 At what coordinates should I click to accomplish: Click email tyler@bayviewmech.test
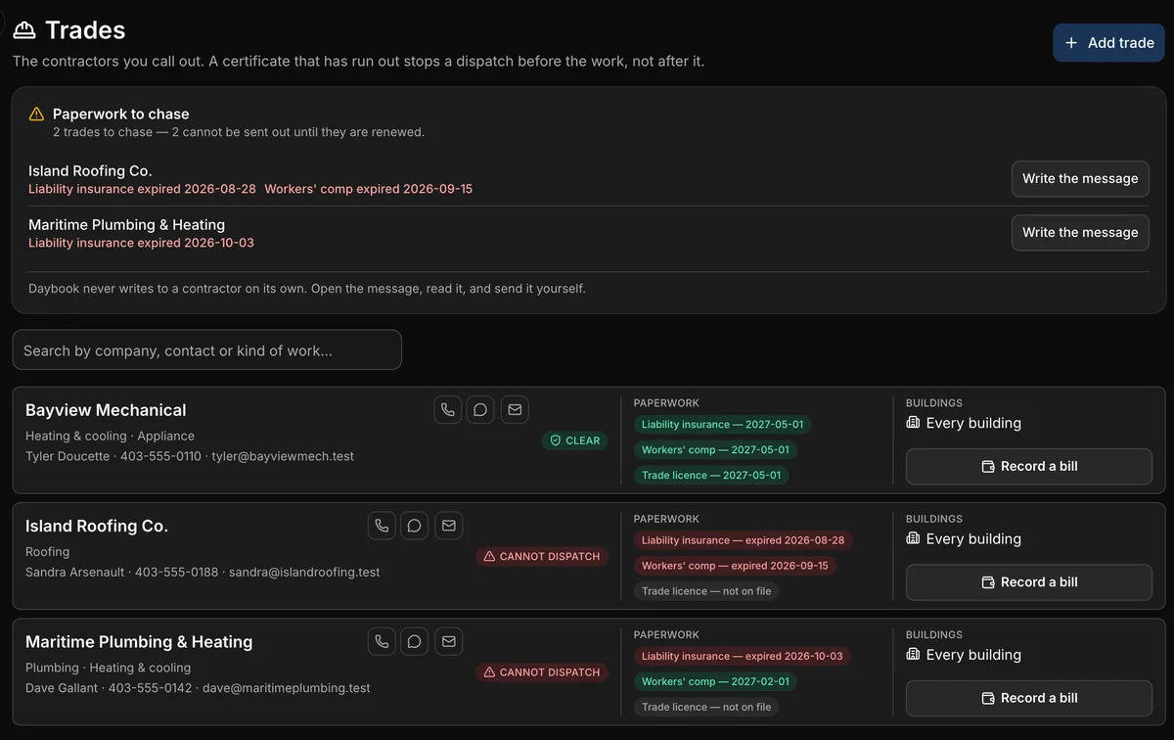tap(283, 456)
